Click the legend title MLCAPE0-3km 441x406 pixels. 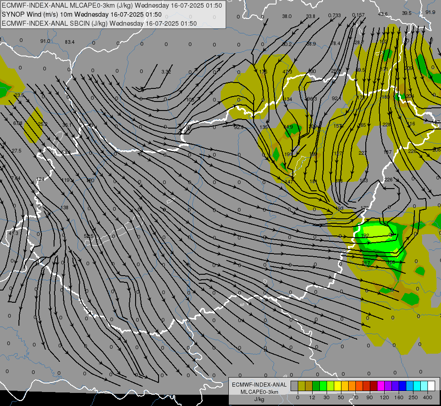point(259,392)
